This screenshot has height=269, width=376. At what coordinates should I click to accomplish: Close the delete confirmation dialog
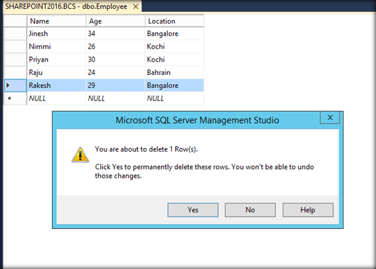coord(329,117)
